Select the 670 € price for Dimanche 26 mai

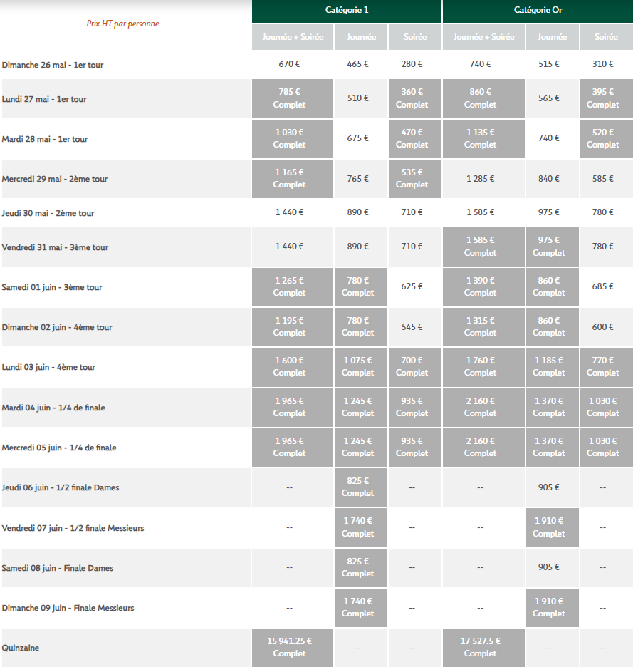(x=289, y=64)
